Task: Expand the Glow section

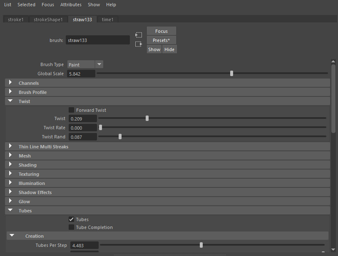Action: coord(167,202)
